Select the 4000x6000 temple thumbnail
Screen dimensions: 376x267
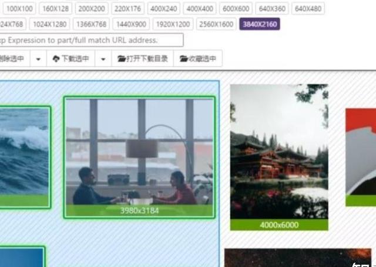(279, 157)
